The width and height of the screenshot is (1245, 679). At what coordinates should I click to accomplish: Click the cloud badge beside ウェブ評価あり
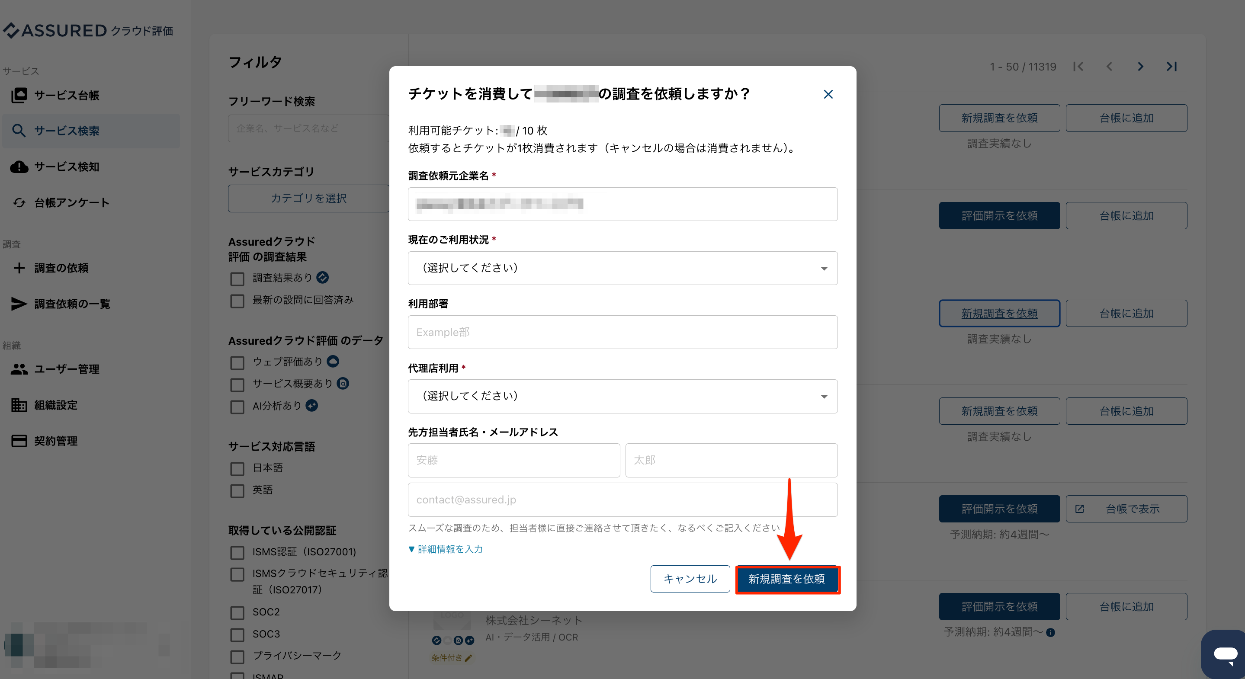pos(333,361)
